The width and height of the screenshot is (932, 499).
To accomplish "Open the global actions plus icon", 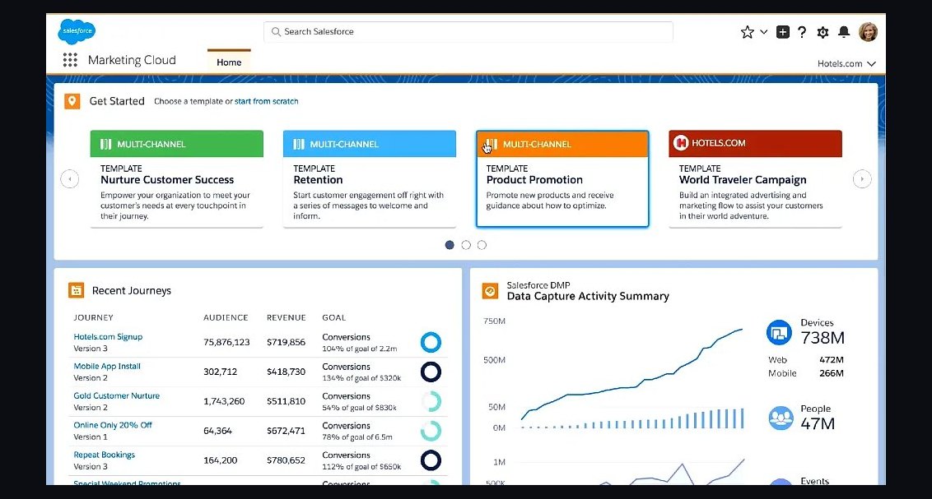I will pos(783,32).
